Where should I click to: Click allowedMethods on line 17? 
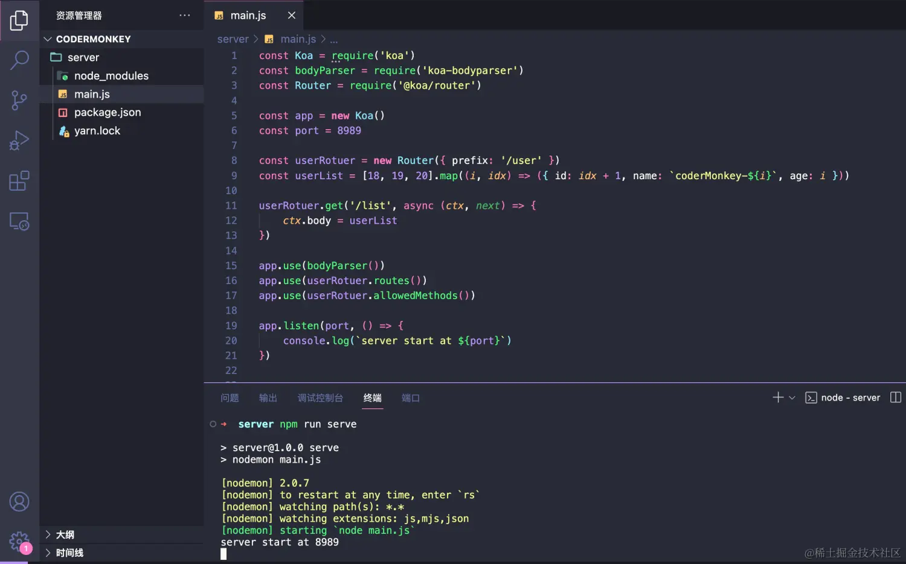coord(416,296)
